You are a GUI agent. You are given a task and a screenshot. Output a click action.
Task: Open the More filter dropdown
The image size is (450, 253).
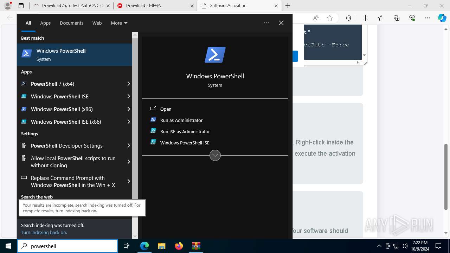(119, 23)
